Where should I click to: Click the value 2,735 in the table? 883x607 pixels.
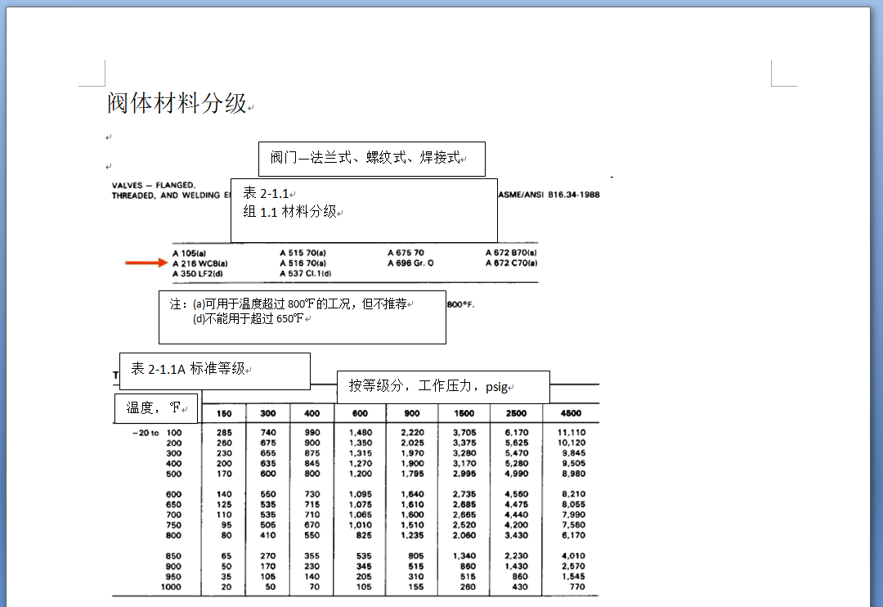(464, 494)
